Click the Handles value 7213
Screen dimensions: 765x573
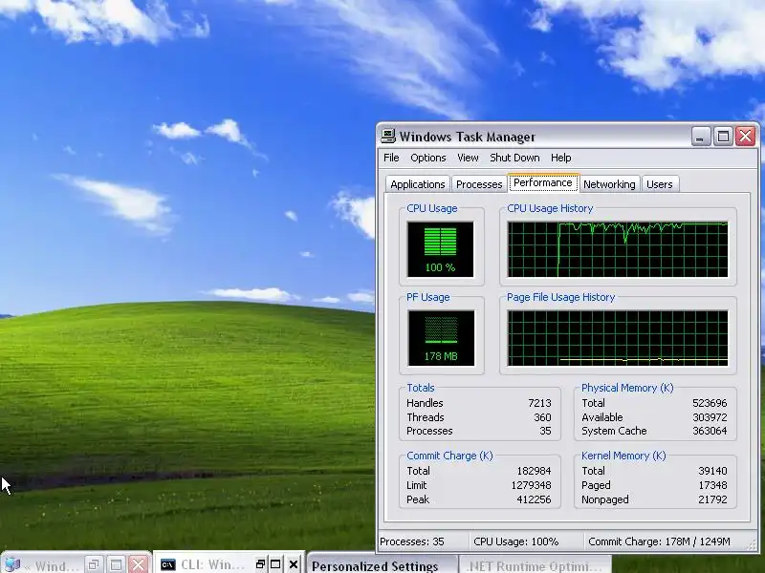click(x=539, y=403)
